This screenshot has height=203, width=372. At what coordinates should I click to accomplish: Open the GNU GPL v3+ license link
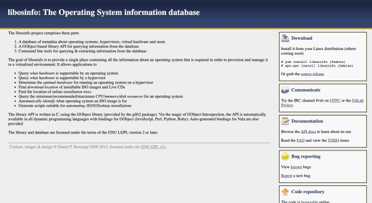(x=153, y=147)
